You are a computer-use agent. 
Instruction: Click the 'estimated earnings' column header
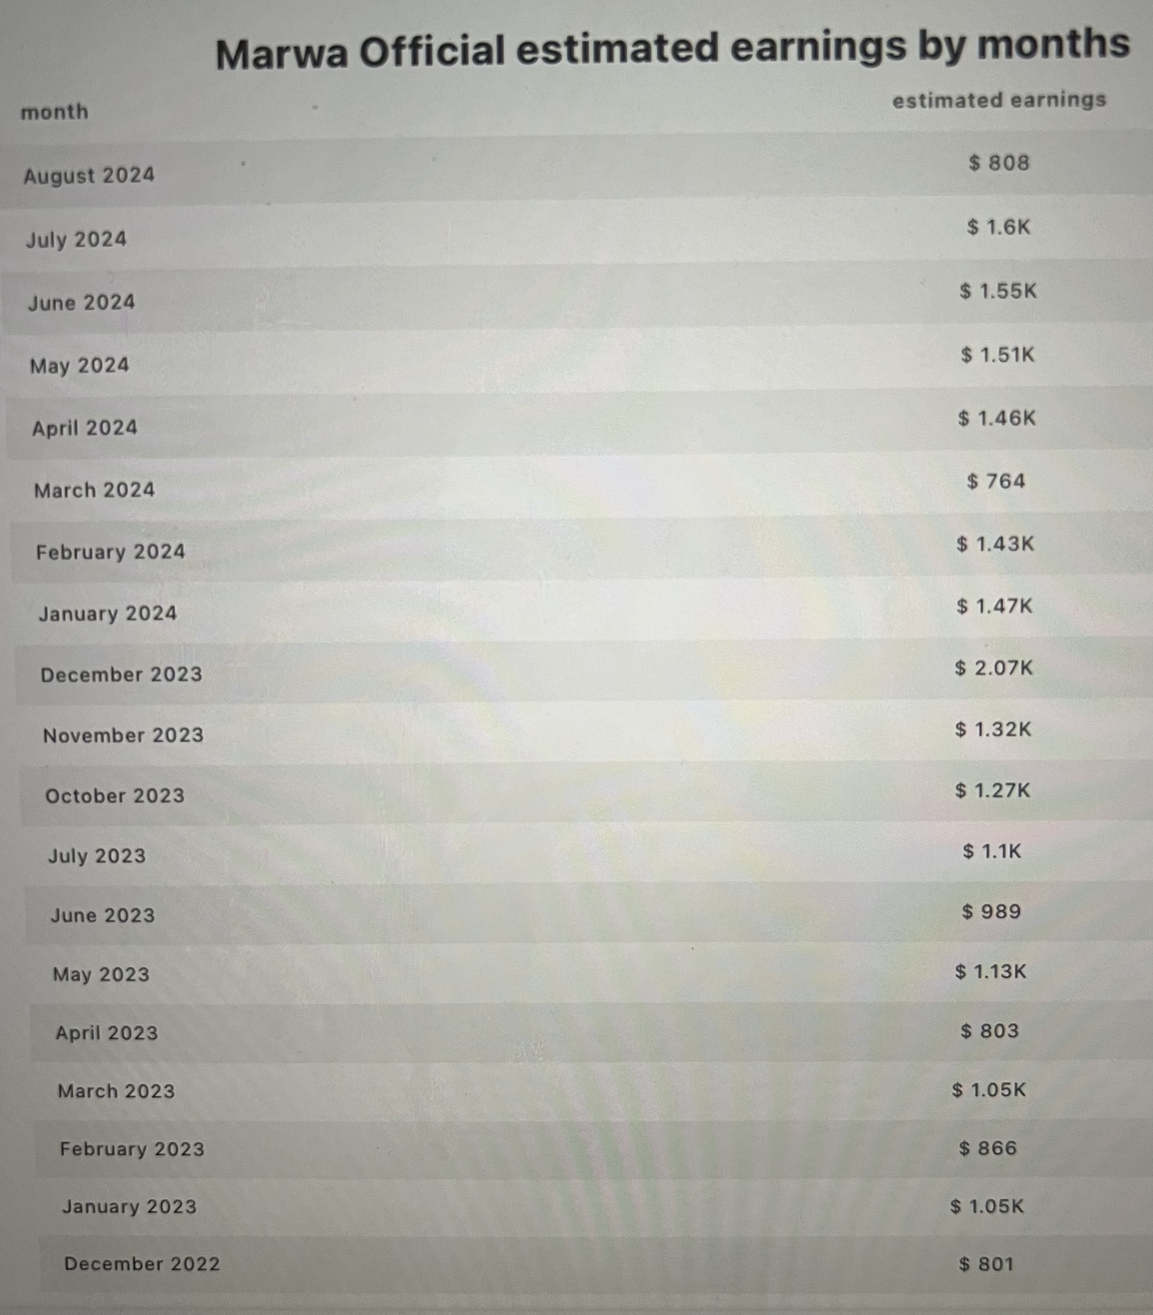tap(999, 100)
